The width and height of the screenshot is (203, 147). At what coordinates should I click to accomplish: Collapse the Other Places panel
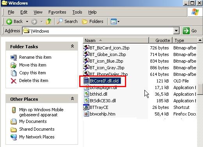point(72,99)
